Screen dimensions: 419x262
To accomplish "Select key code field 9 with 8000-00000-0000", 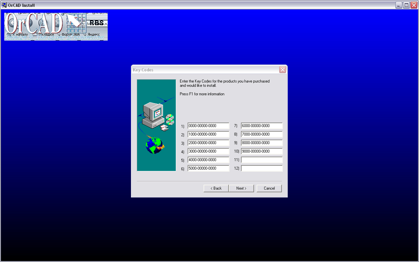I will pyautogui.click(x=262, y=143).
